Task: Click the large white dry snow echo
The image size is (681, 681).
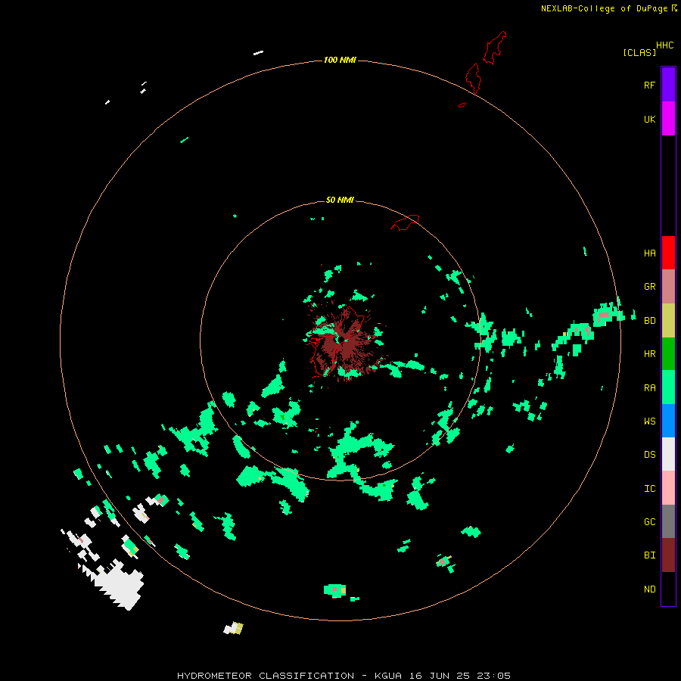Action: pyautogui.click(x=120, y=584)
